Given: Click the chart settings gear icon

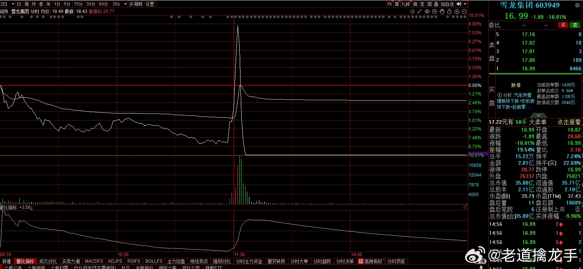Looking at the screenshot, I should click(412, 11).
